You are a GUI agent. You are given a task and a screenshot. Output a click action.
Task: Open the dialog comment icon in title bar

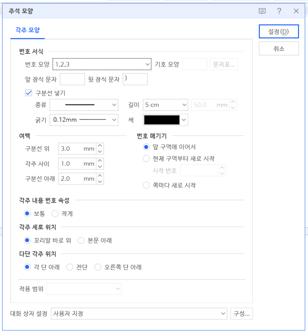pyautogui.click(x=262, y=11)
